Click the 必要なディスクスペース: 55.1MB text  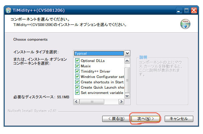point(41,97)
